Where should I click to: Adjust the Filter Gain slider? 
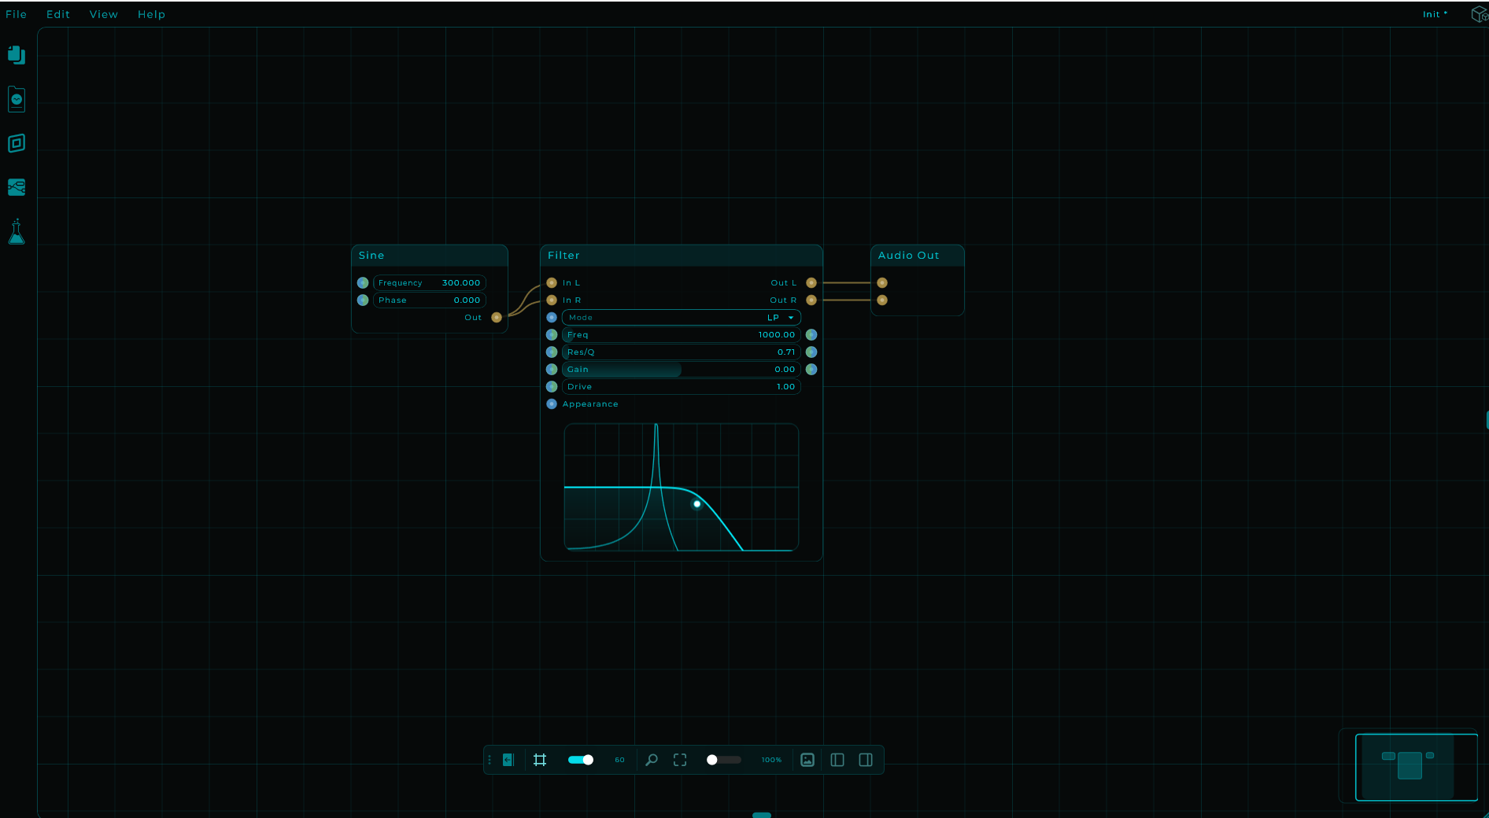coord(682,370)
